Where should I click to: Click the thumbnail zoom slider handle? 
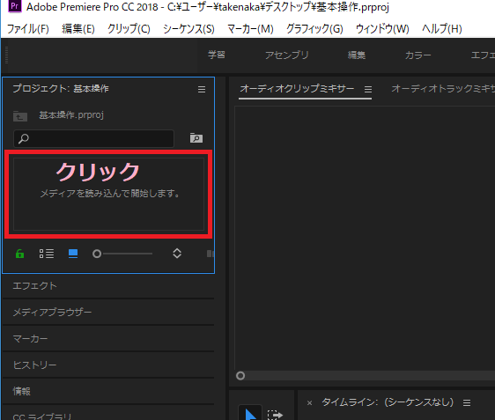97,254
